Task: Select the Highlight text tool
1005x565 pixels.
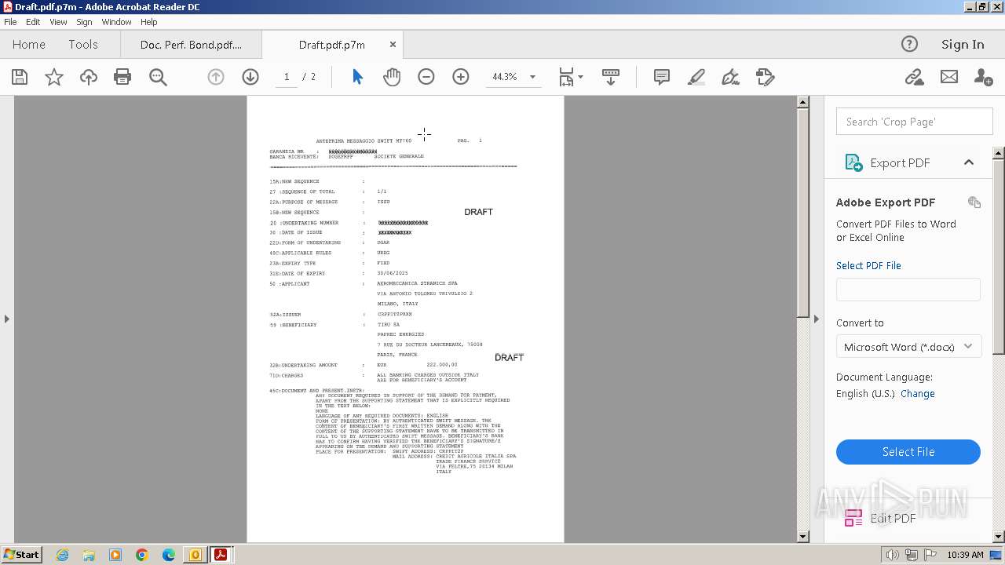Action: tap(696, 77)
